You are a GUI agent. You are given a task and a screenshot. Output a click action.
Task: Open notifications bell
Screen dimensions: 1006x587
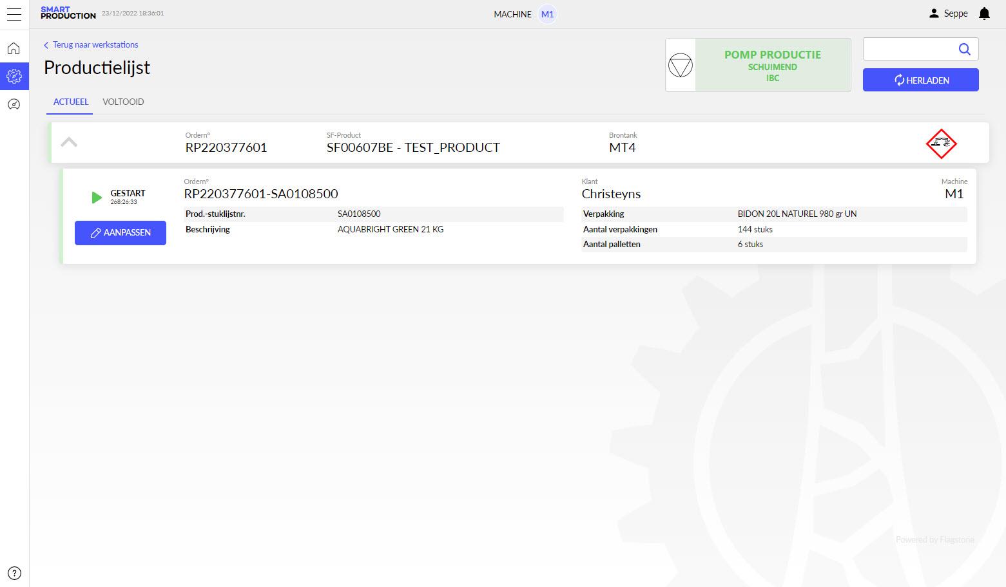[x=984, y=14]
